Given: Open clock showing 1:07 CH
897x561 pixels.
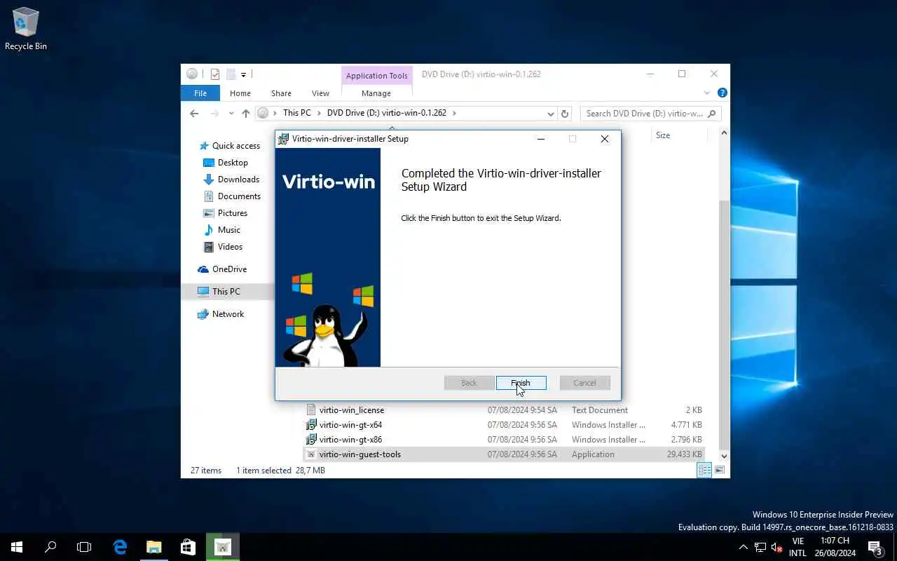Looking at the screenshot, I should click(835, 547).
